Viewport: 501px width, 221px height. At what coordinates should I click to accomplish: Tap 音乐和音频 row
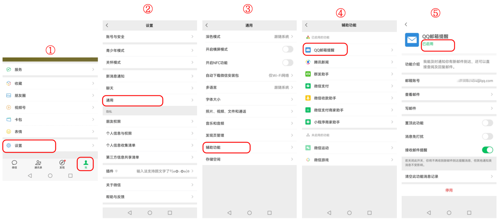(249, 124)
